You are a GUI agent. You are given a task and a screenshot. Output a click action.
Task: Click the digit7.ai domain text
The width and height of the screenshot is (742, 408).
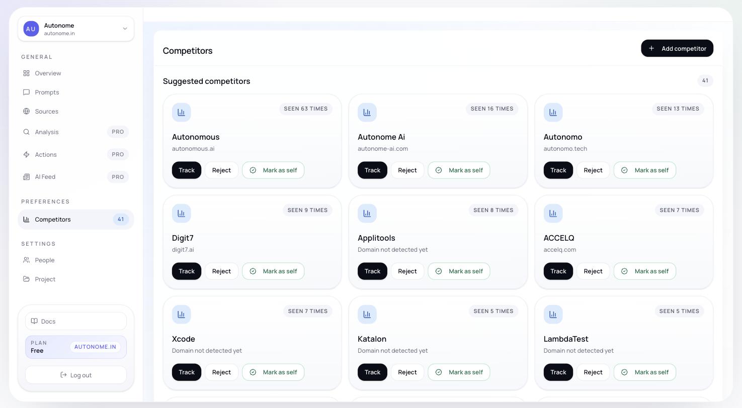183,250
